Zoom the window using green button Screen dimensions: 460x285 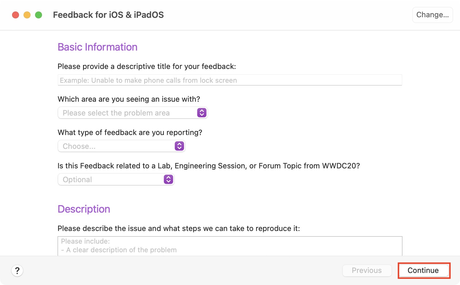[x=39, y=15]
